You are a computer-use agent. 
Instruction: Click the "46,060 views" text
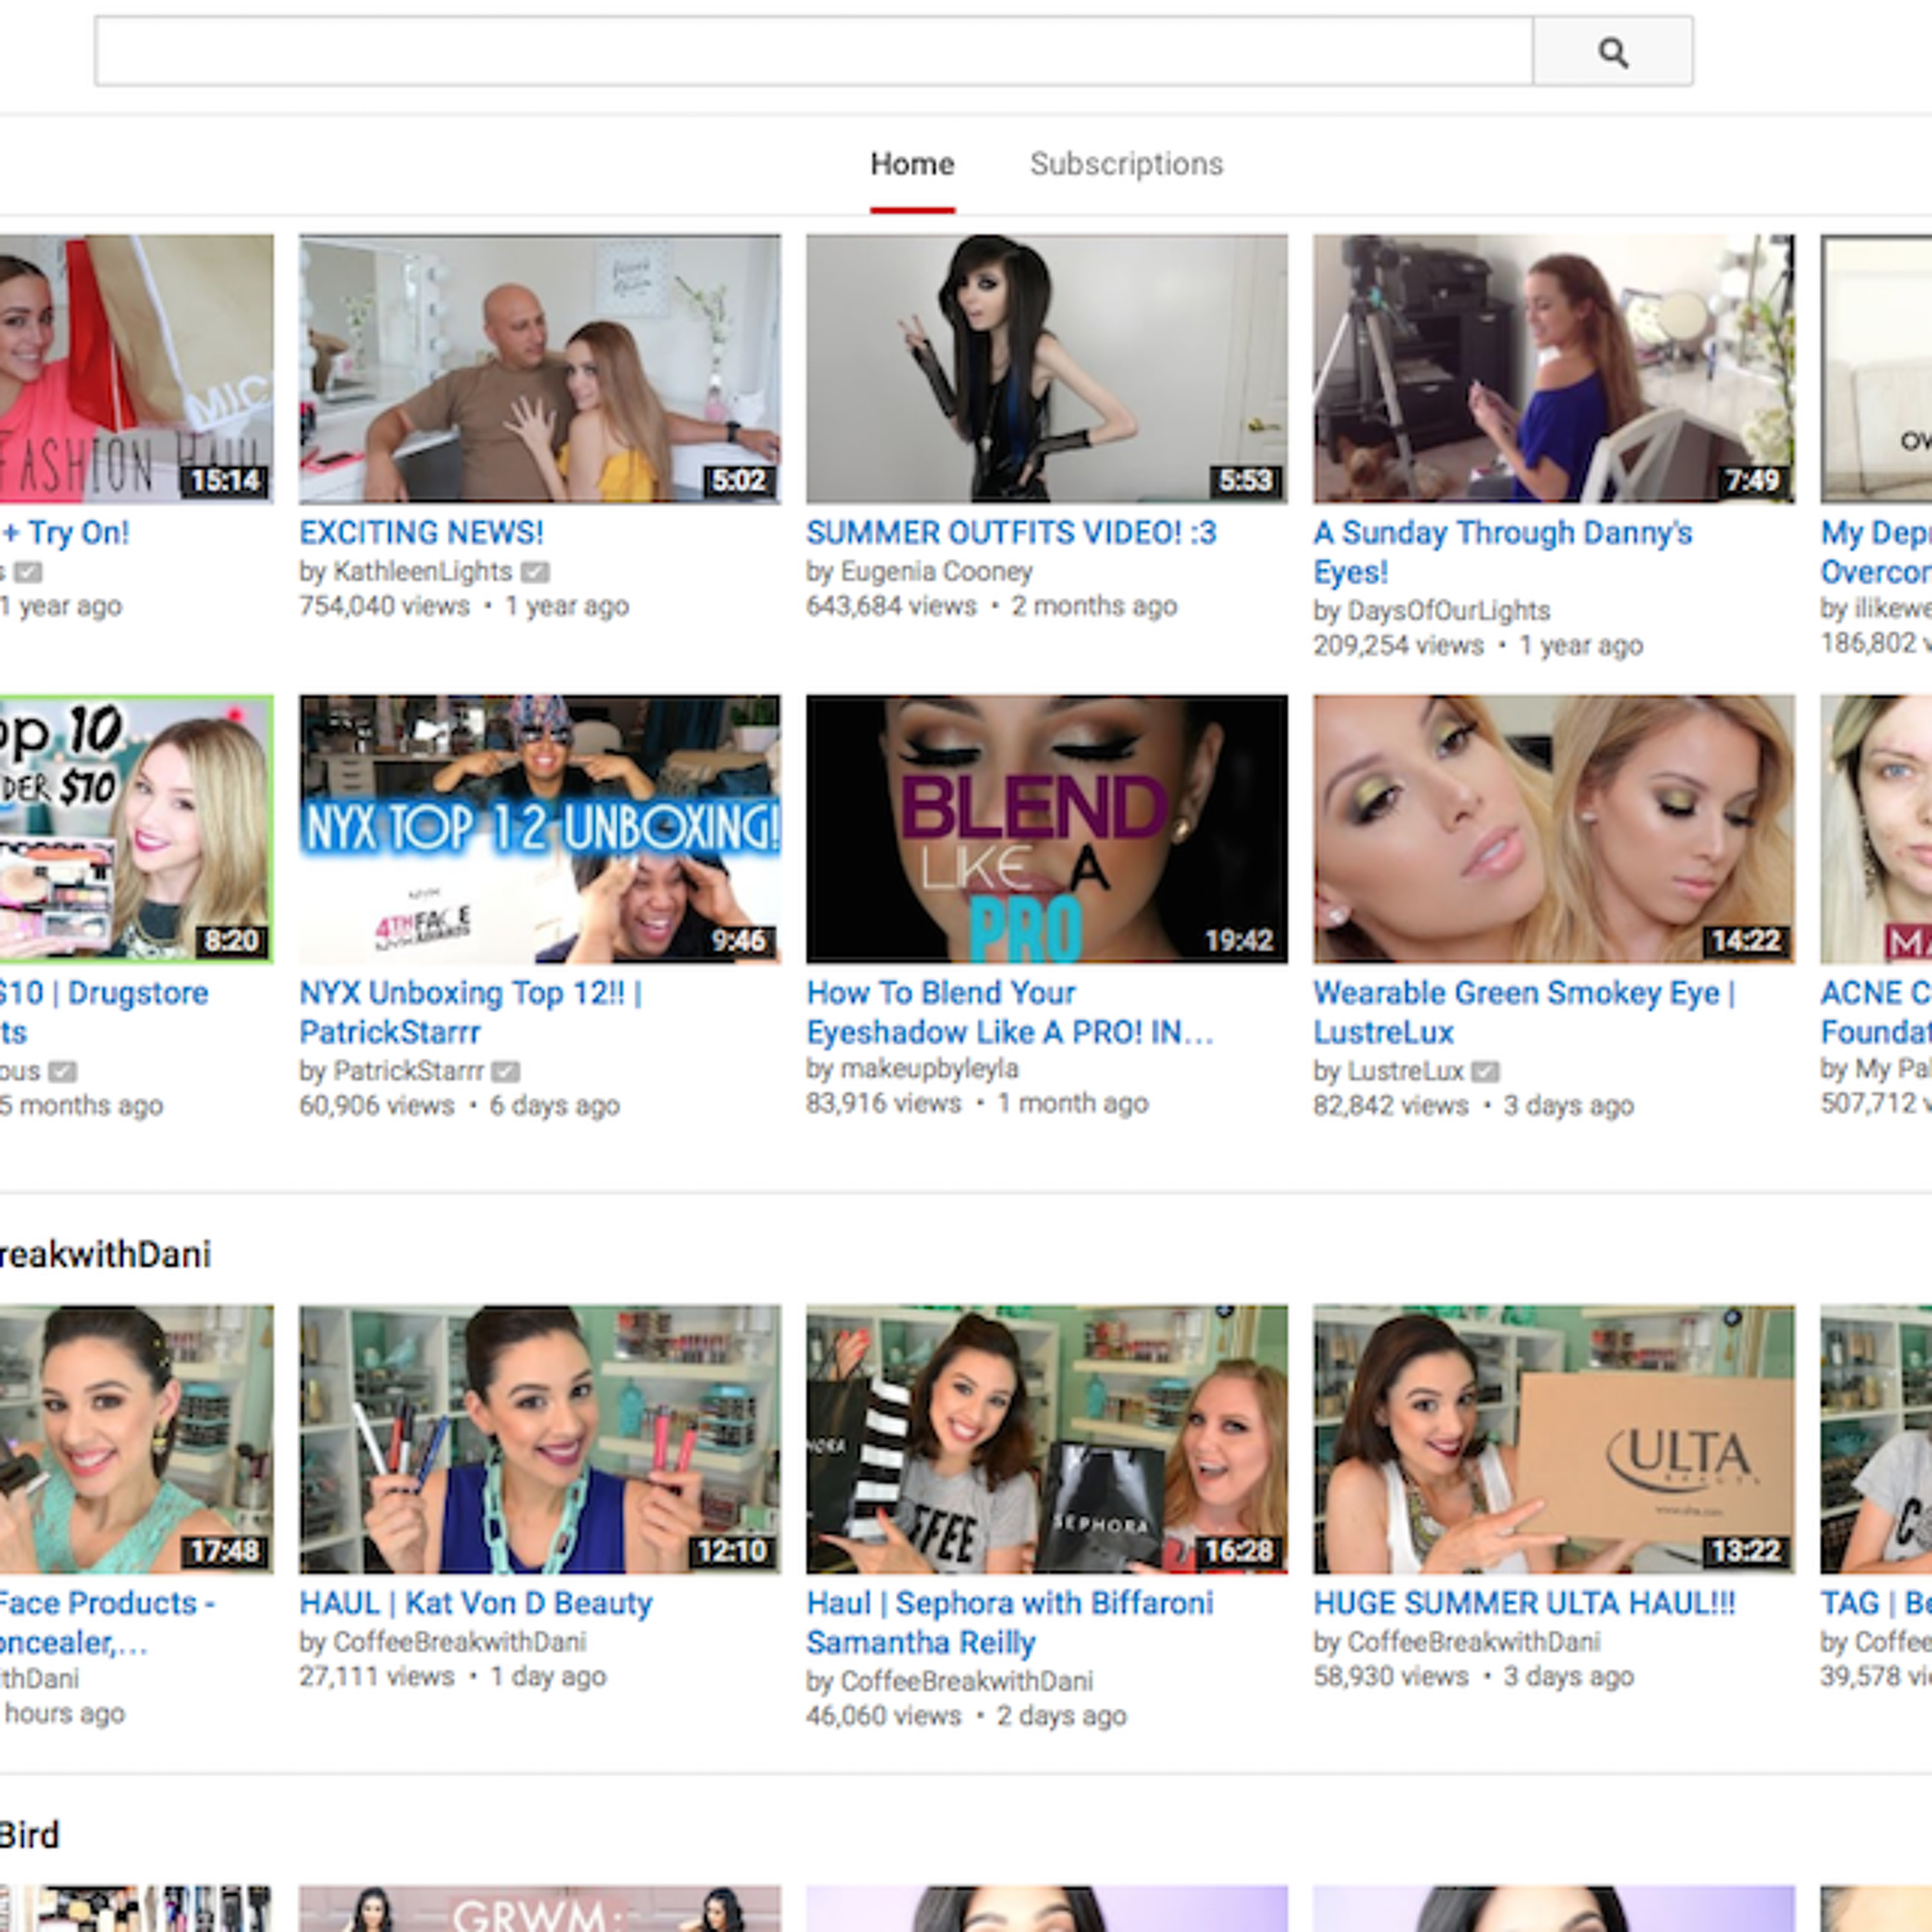click(x=883, y=1716)
